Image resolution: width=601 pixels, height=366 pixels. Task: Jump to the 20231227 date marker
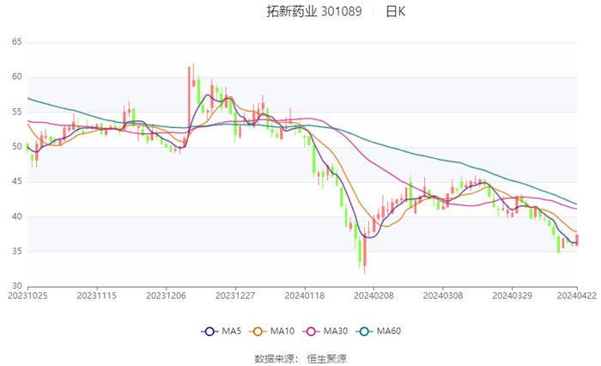234,294
